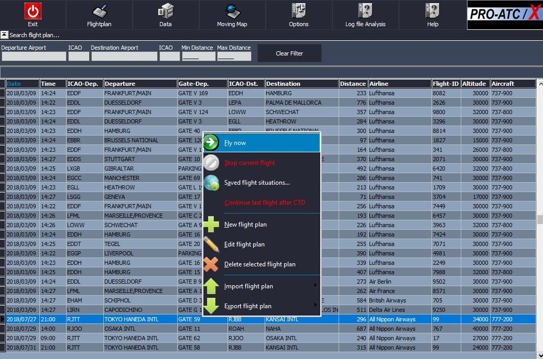Open Log file Analysis icon
Screen dimensions: 543x359
point(365,10)
